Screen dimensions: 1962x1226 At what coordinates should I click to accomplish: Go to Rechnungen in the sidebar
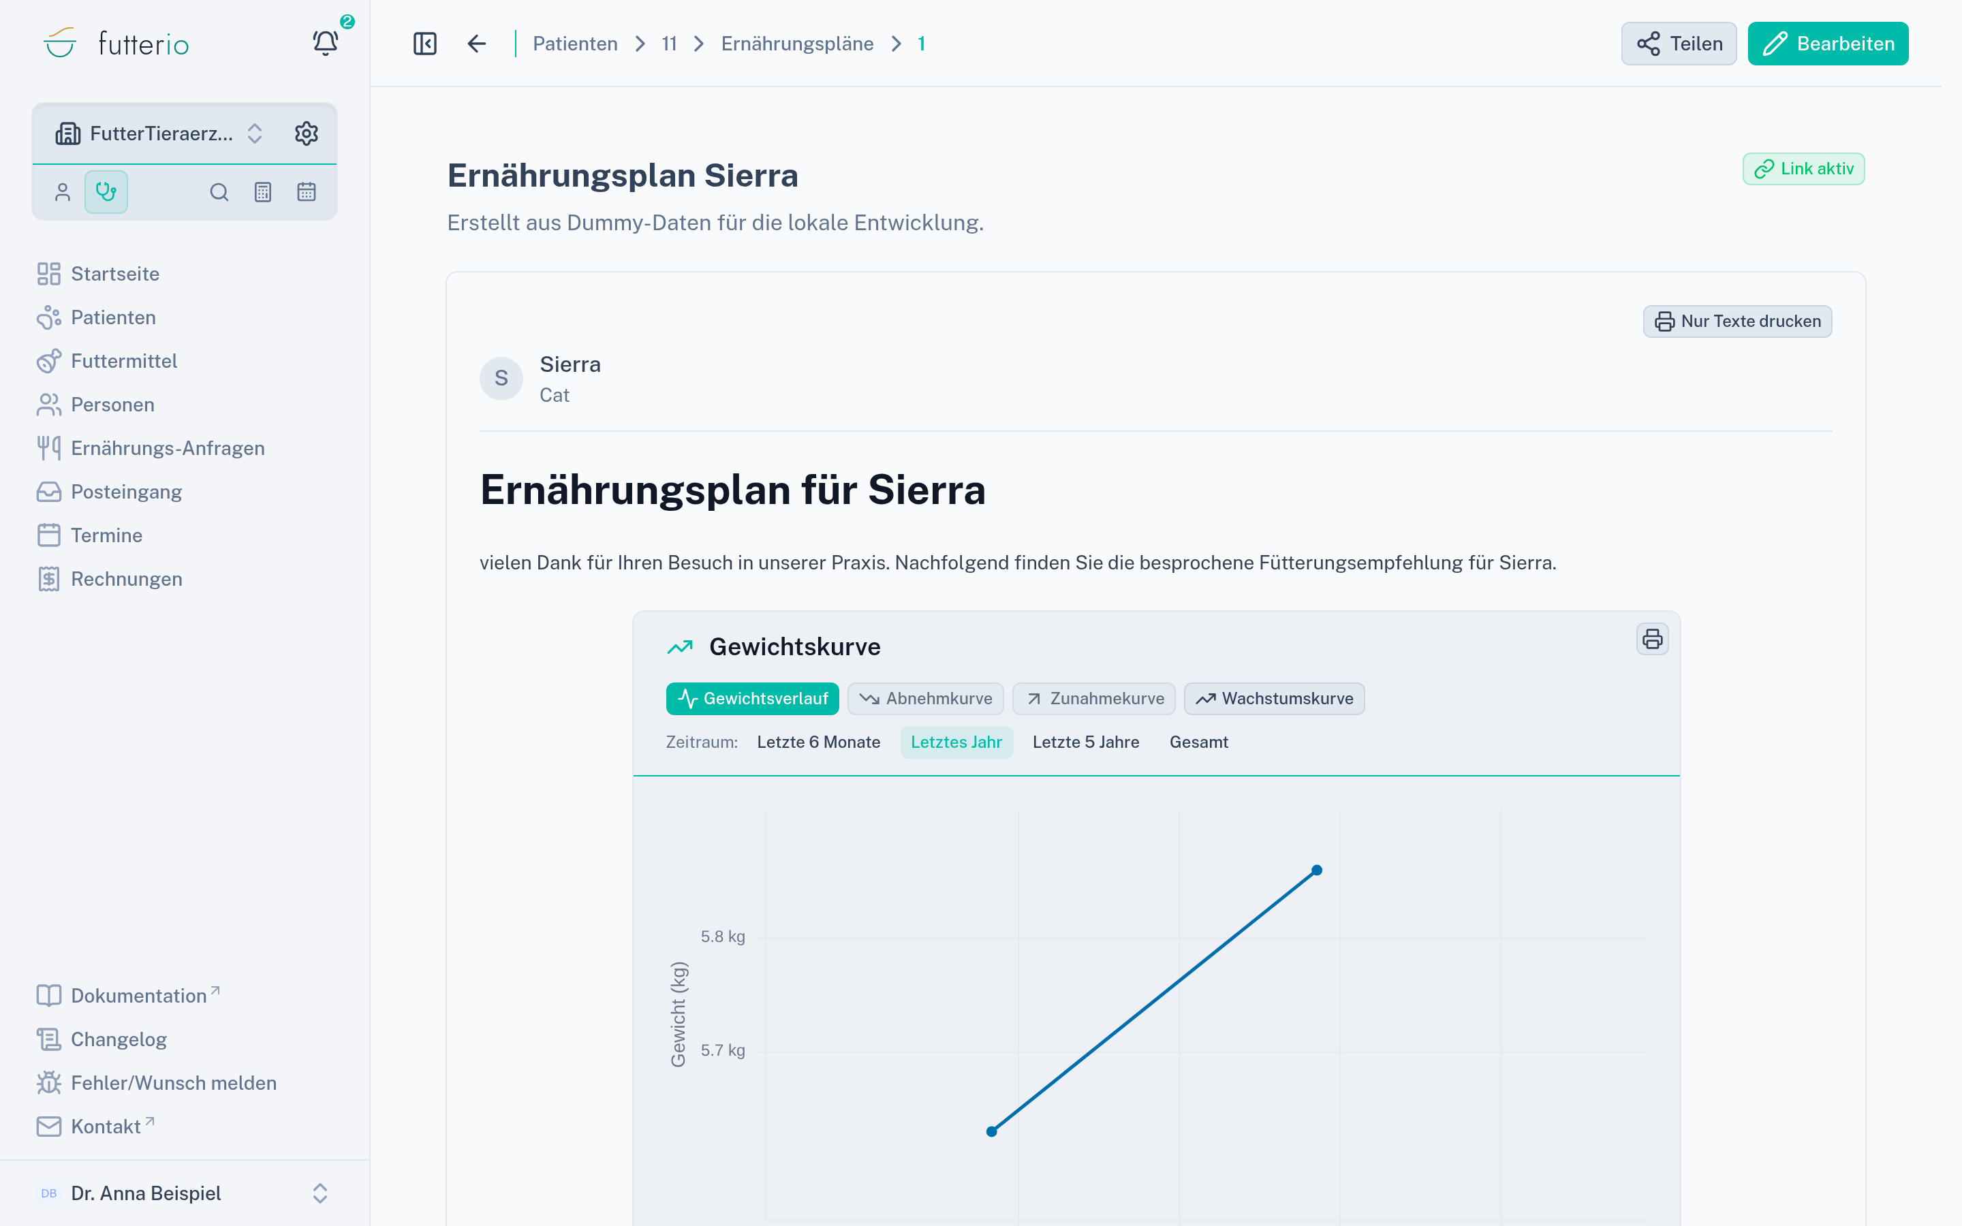pyautogui.click(x=185, y=579)
